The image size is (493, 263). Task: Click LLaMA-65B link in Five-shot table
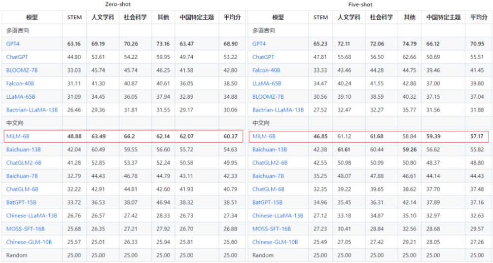267,83
